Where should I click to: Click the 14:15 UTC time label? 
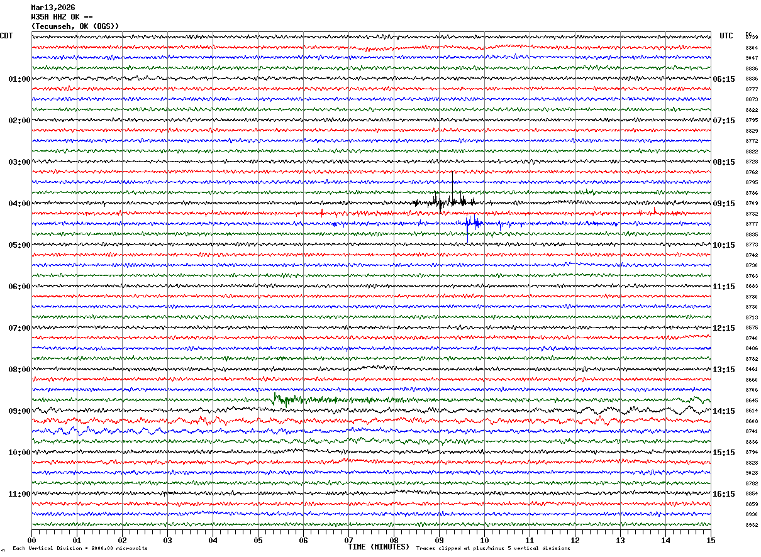click(x=724, y=411)
